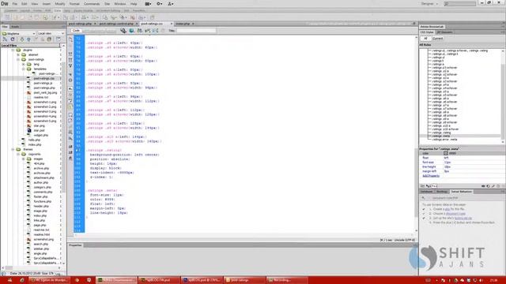Select post-ratings-css file in file tree

click(x=44, y=79)
